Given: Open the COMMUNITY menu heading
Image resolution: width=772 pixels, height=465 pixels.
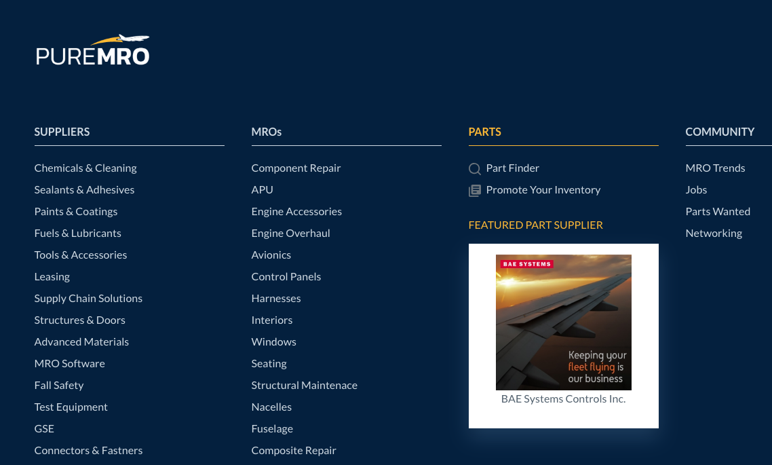Looking at the screenshot, I should pyautogui.click(x=719, y=132).
